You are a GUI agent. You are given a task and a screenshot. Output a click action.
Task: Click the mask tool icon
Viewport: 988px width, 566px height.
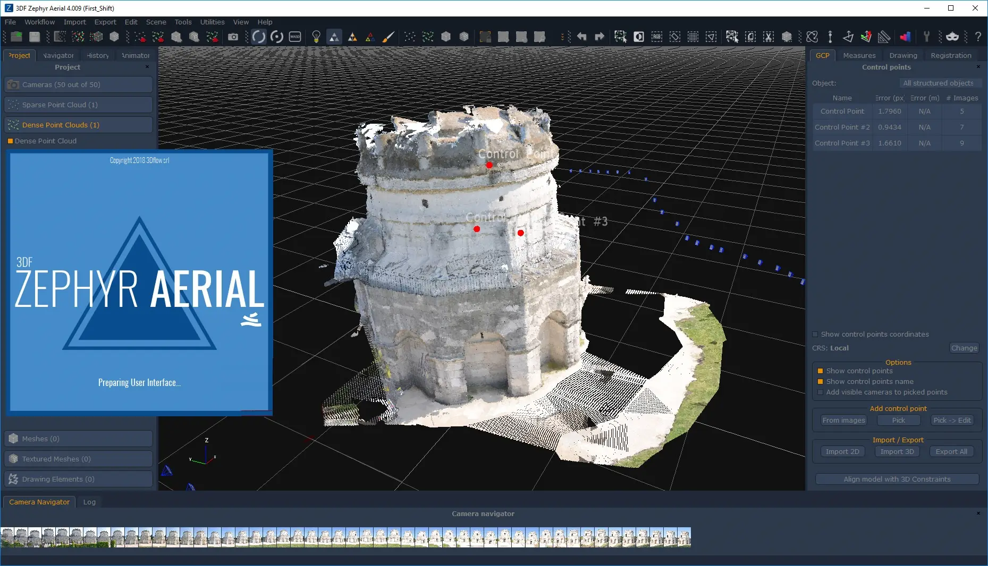pyautogui.click(x=952, y=37)
